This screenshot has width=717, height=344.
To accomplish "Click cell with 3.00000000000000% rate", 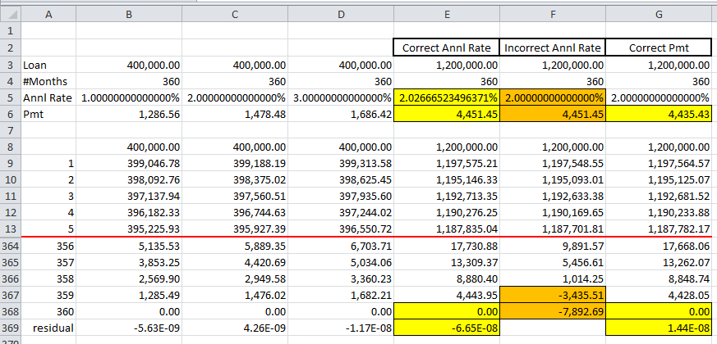I will point(341,97).
